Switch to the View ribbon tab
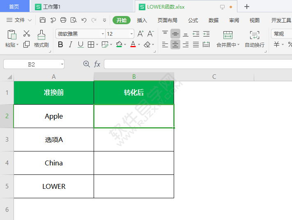Image resolution: width=292 pixels, height=220 pixels. tap(254, 20)
